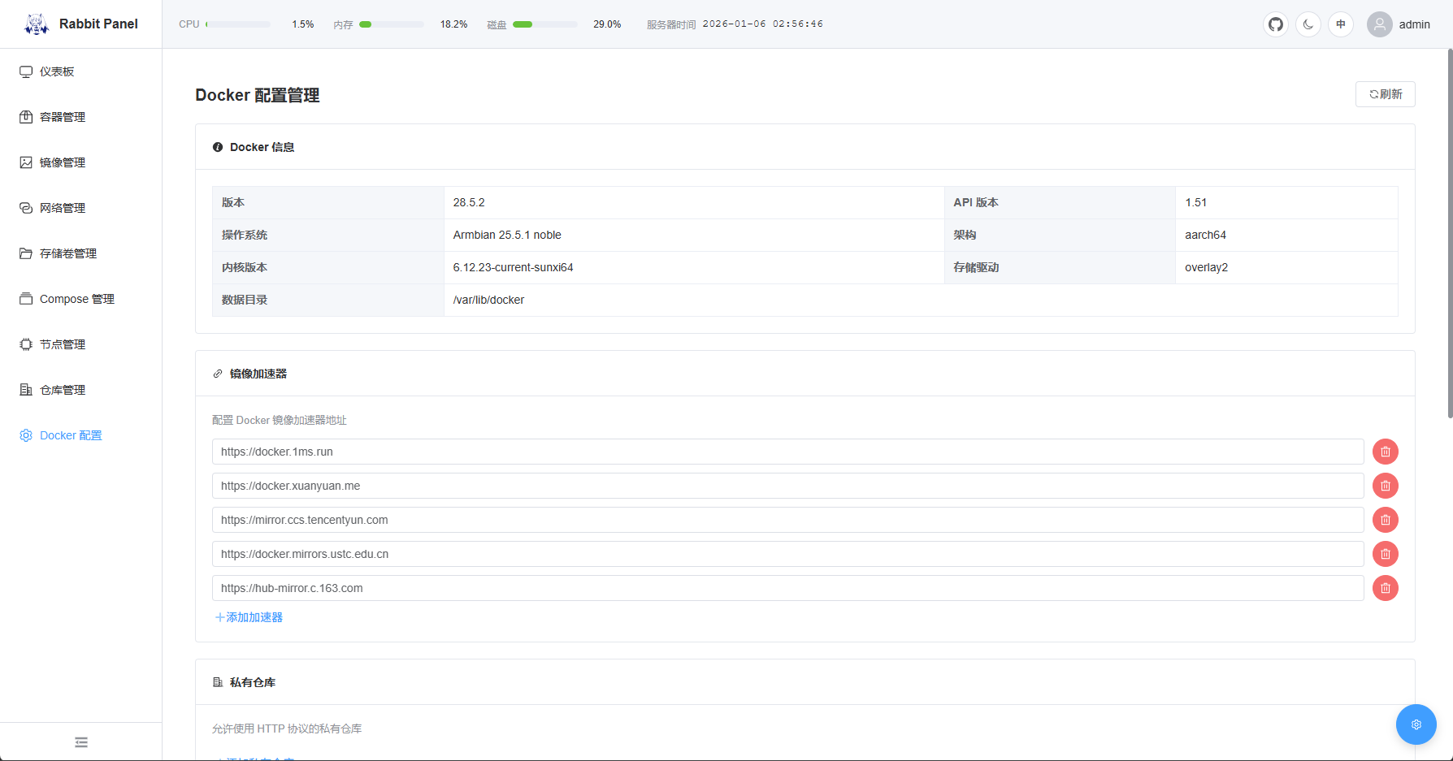Open 镜像管理 in the sidebar
This screenshot has width=1453, height=761.
pos(81,162)
